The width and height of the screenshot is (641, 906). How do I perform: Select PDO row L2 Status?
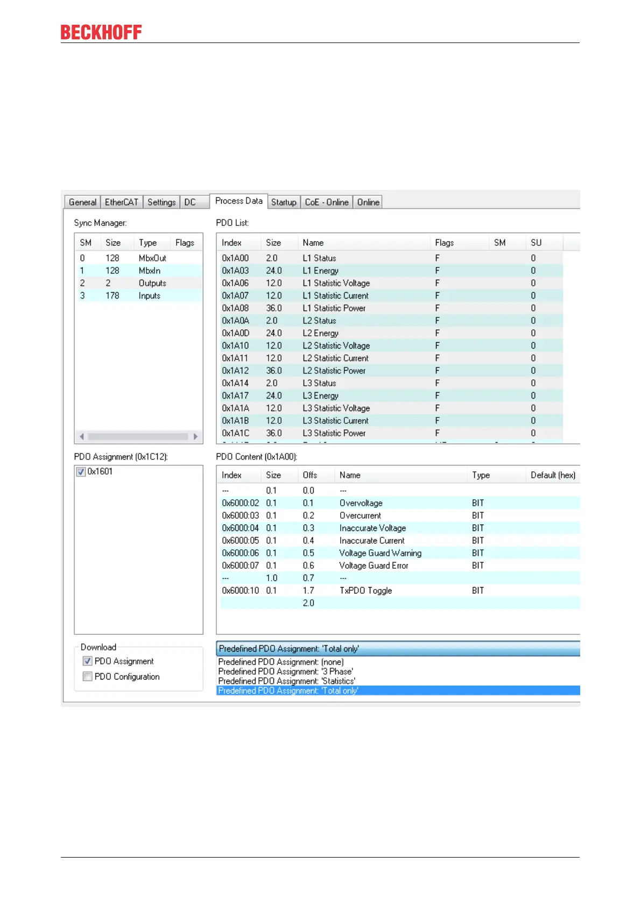click(390, 321)
